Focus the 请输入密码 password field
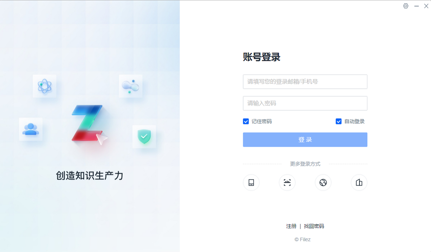The width and height of the screenshot is (431, 252). [305, 103]
